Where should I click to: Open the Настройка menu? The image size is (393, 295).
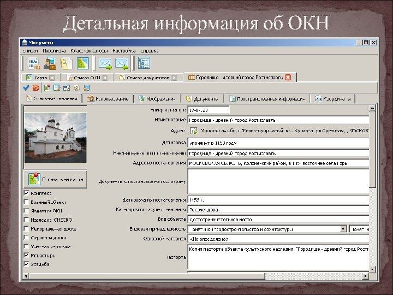coord(124,51)
